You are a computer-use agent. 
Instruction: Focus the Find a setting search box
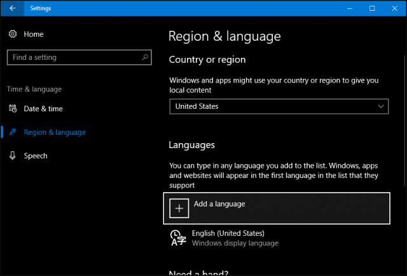[x=79, y=57]
